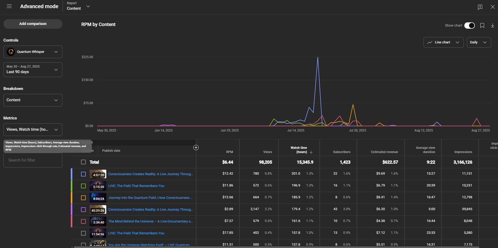Click the Watch time sort arrow
This screenshot has height=248, width=498.
[311, 152]
